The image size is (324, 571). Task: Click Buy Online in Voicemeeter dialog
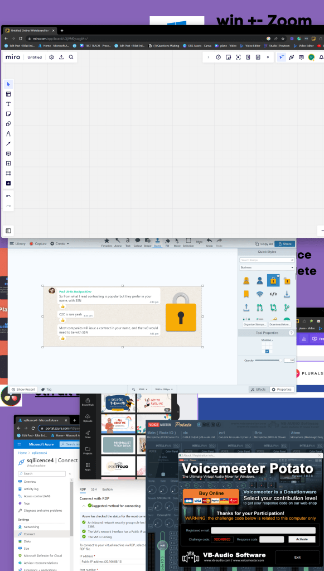click(x=211, y=497)
